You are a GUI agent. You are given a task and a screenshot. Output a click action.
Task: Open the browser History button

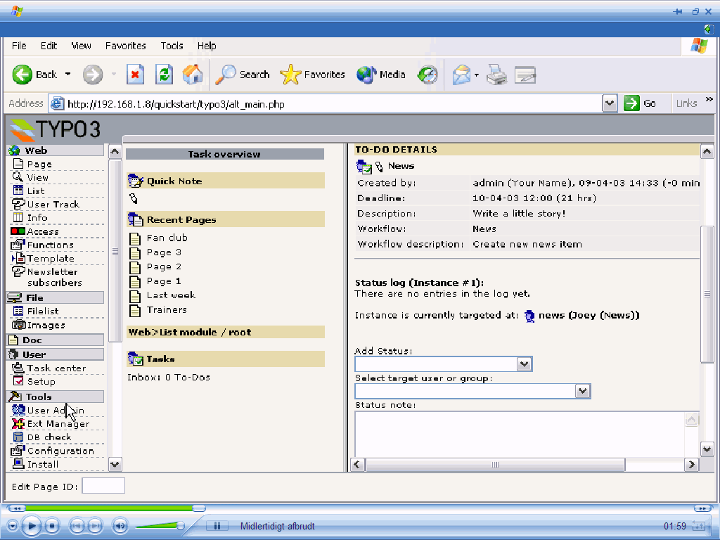(427, 75)
